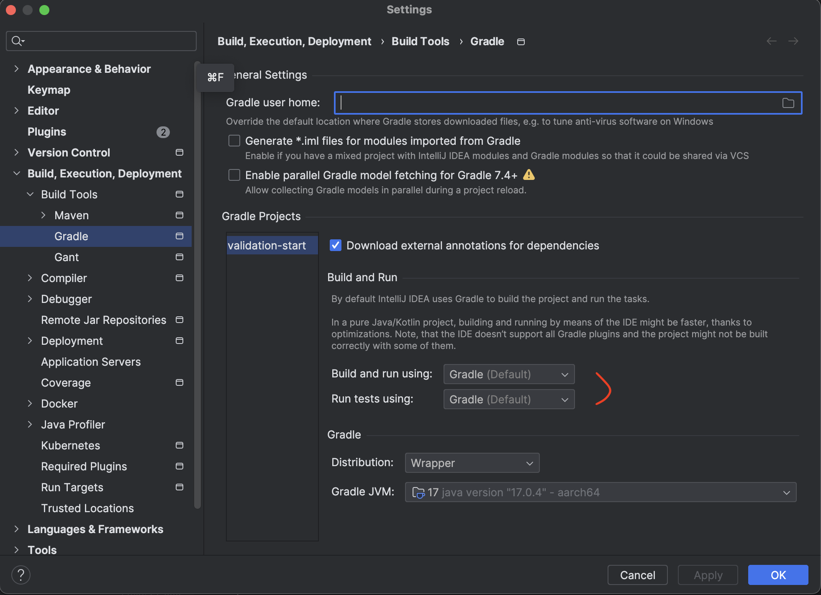The height and width of the screenshot is (595, 821).
Task: Click the project-level icon next to Remote Jar Repositories
Action: [180, 320]
